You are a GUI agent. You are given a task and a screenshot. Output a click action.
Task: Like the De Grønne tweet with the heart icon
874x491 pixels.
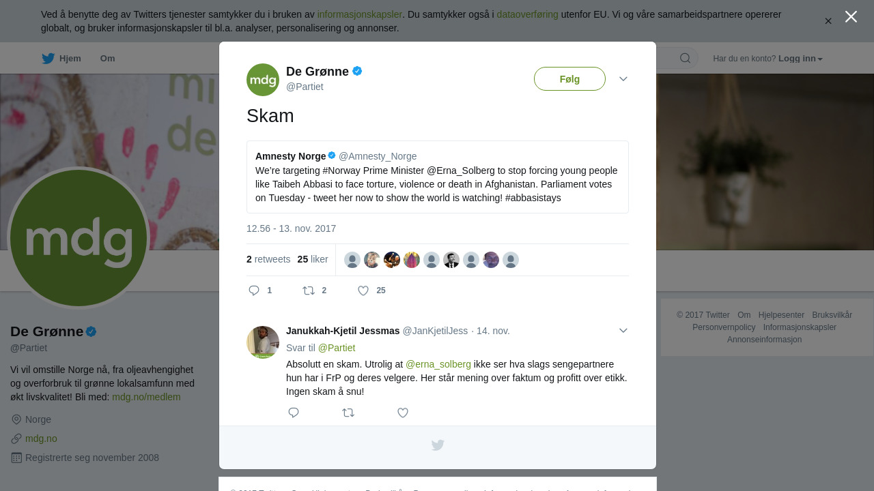363,291
